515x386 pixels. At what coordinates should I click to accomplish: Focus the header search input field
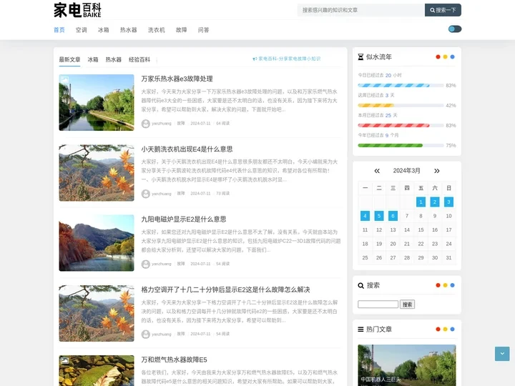(361, 10)
